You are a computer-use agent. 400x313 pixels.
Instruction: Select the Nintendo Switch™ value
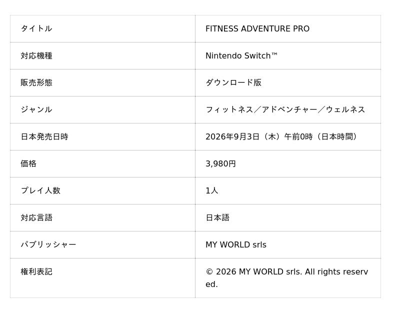241,55
